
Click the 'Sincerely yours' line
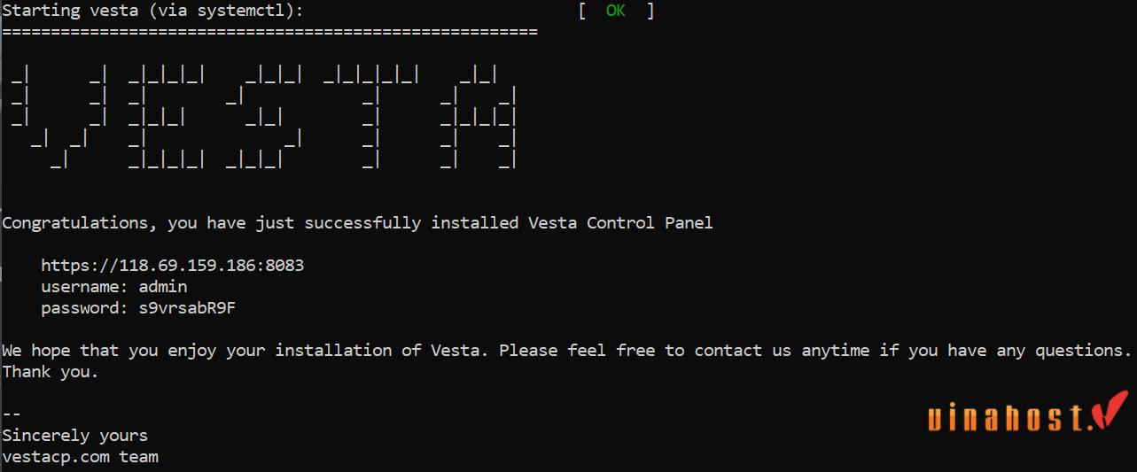[x=74, y=436]
